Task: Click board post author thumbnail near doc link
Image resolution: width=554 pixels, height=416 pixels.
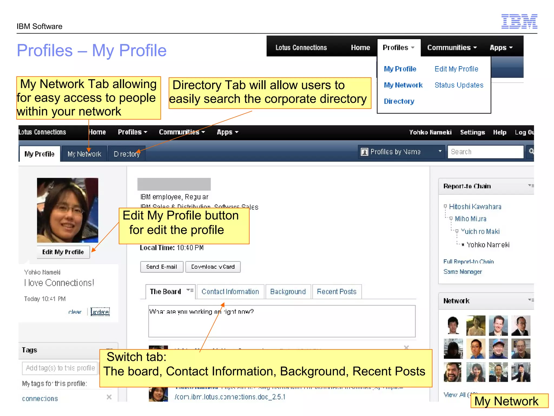Action: (x=158, y=394)
